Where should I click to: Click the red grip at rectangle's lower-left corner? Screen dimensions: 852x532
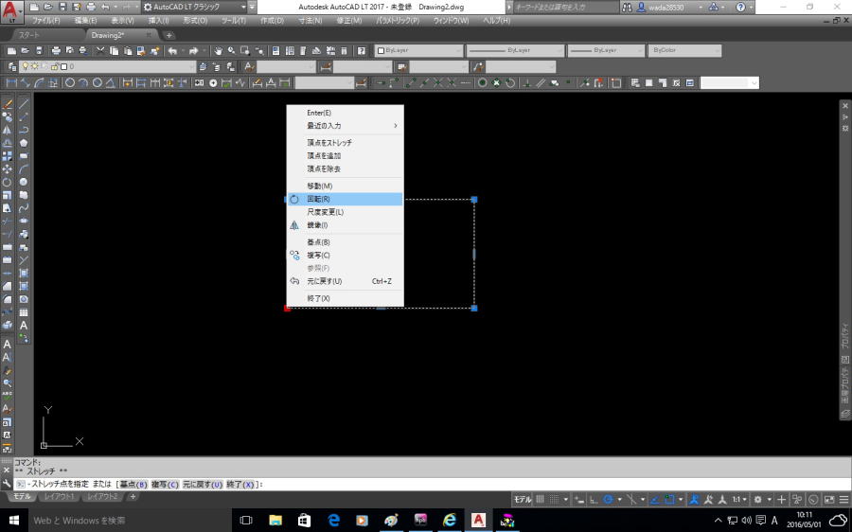point(287,308)
